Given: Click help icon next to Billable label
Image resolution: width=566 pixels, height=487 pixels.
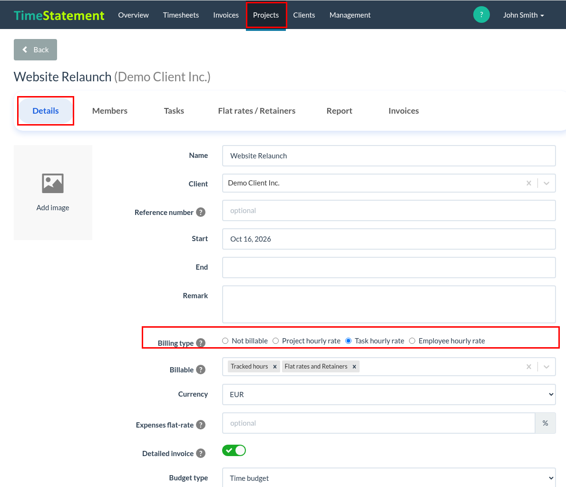Looking at the screenshot, I should pos(201,370).
